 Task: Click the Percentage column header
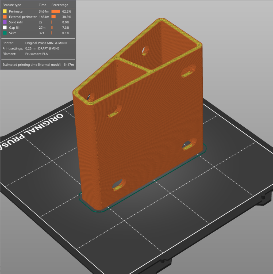pos(60,5)
